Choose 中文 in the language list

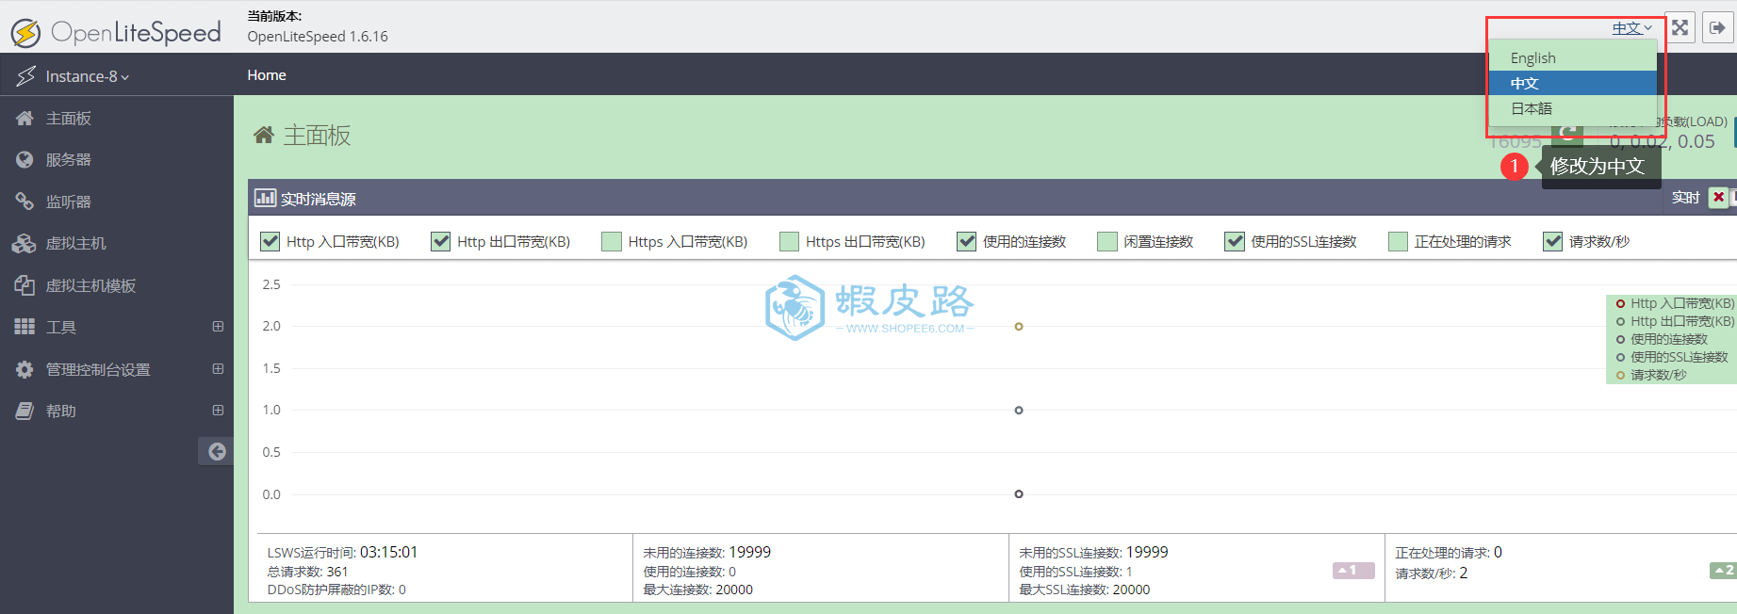(x=1573, y=83)
